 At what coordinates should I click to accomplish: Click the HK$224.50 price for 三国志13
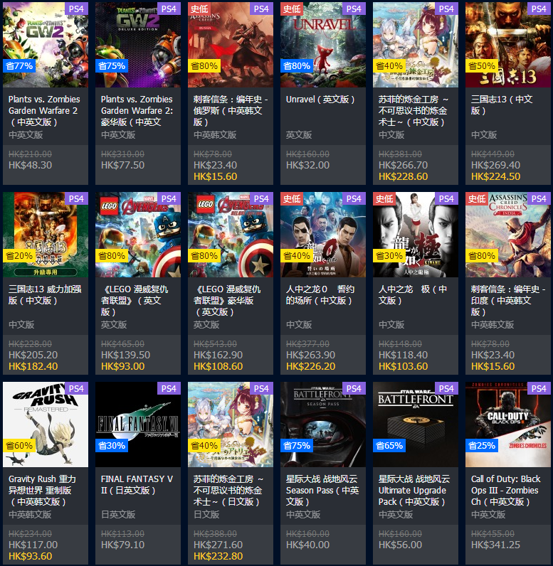(x=495, y=176)
